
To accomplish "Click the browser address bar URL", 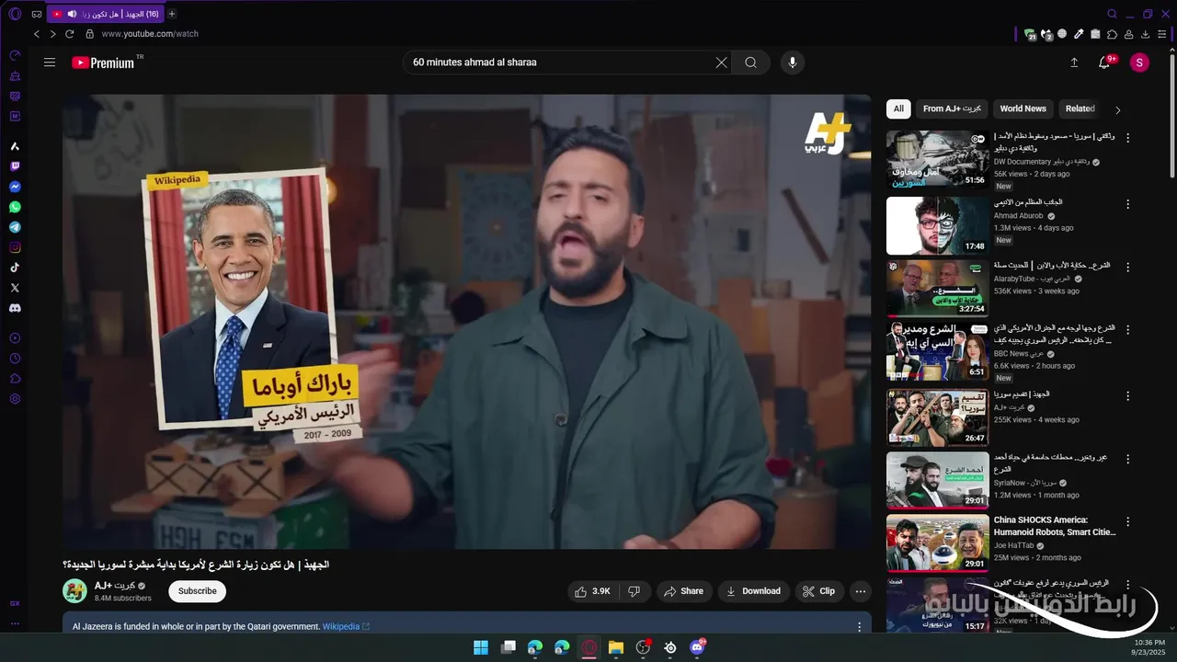I will click(x=150, y=34).
